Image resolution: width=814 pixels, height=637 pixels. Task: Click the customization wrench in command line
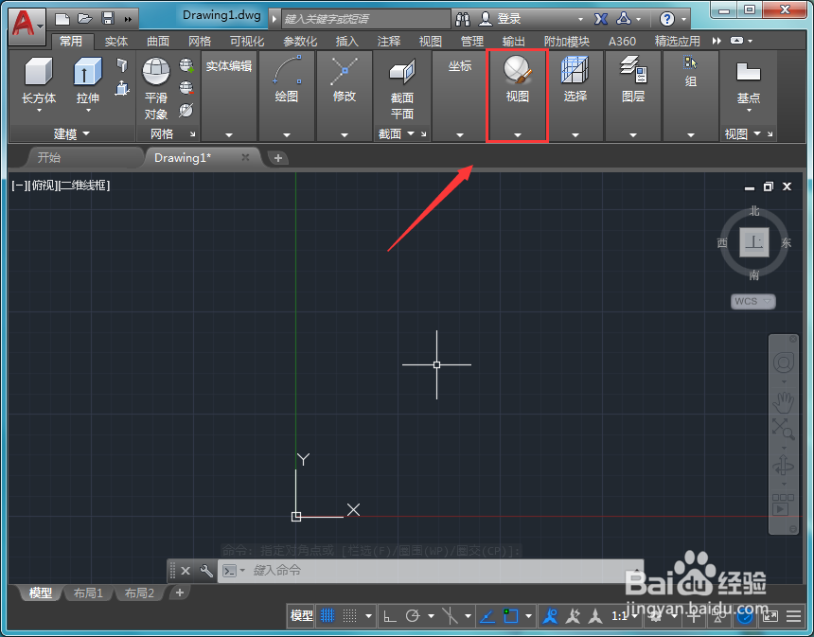[206, 571]
